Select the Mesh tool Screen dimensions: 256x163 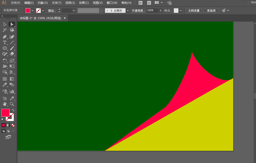click(x=5, y=79)
